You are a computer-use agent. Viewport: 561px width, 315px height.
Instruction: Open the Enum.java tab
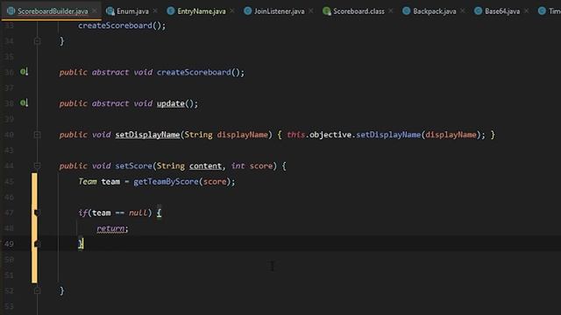point(132,11)
